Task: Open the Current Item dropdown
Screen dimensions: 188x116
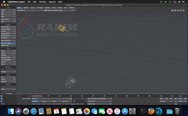Action: 50,99
